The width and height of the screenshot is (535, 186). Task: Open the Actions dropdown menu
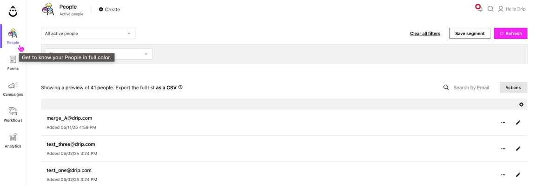(513, 87)
